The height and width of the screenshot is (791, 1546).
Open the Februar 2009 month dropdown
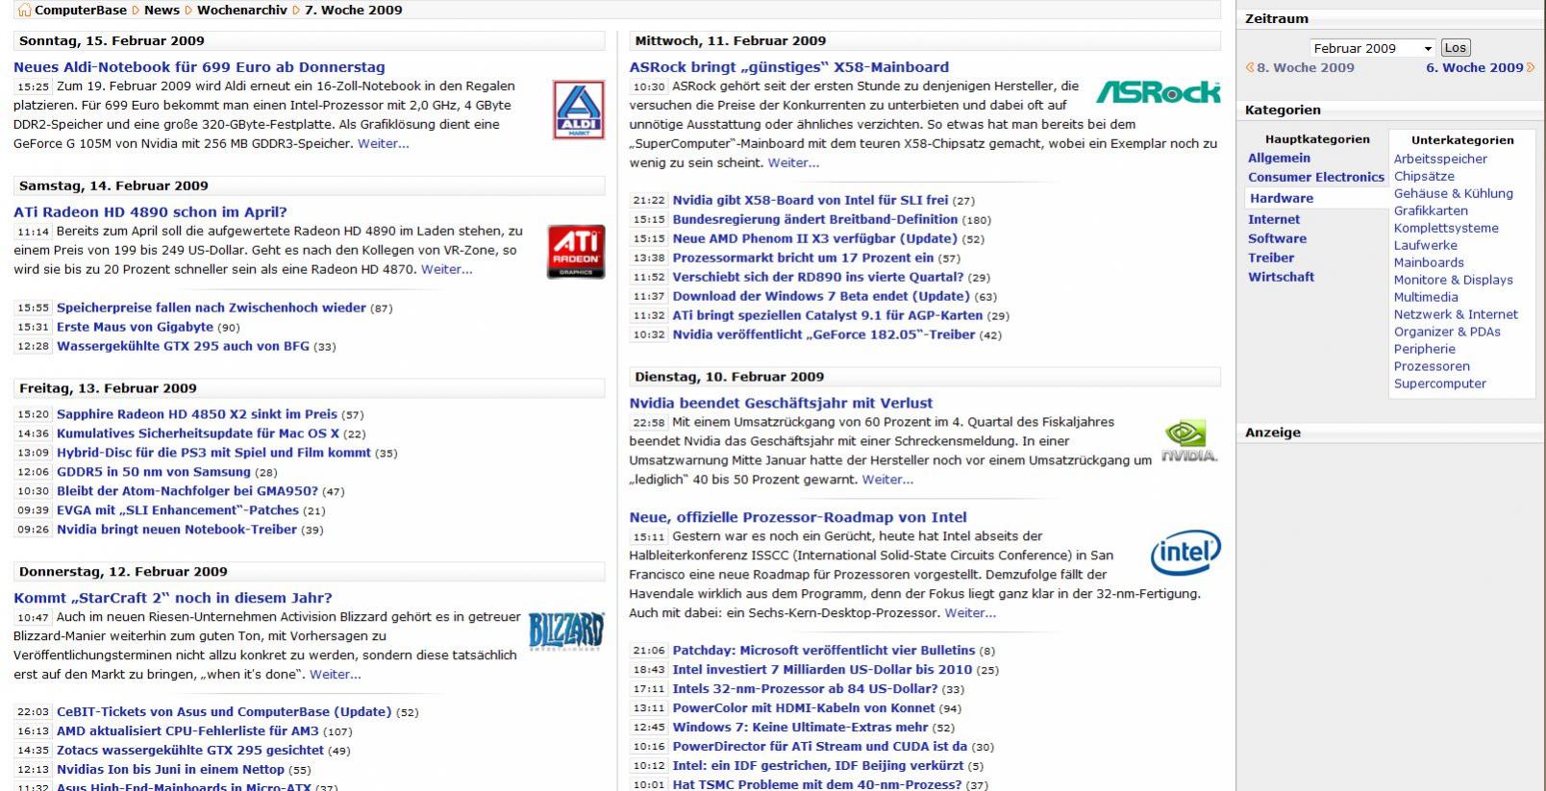(x=1372, y=48)
